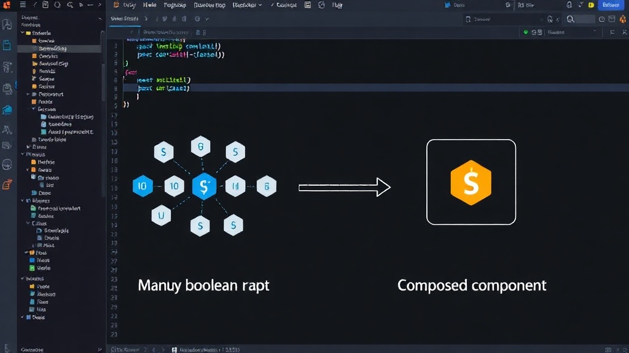Click the circle icon next to the clipboard icon
629x353 pixels.
tap(57, 5)
